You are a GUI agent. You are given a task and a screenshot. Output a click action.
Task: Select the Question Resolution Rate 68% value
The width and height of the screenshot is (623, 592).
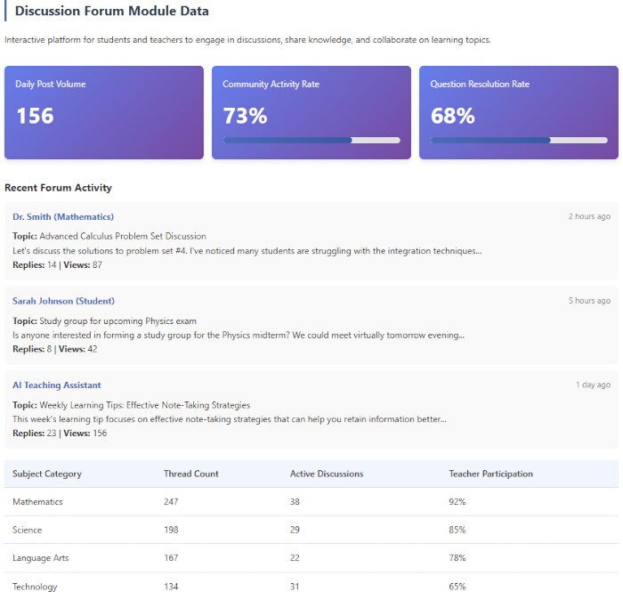point(452,116)
